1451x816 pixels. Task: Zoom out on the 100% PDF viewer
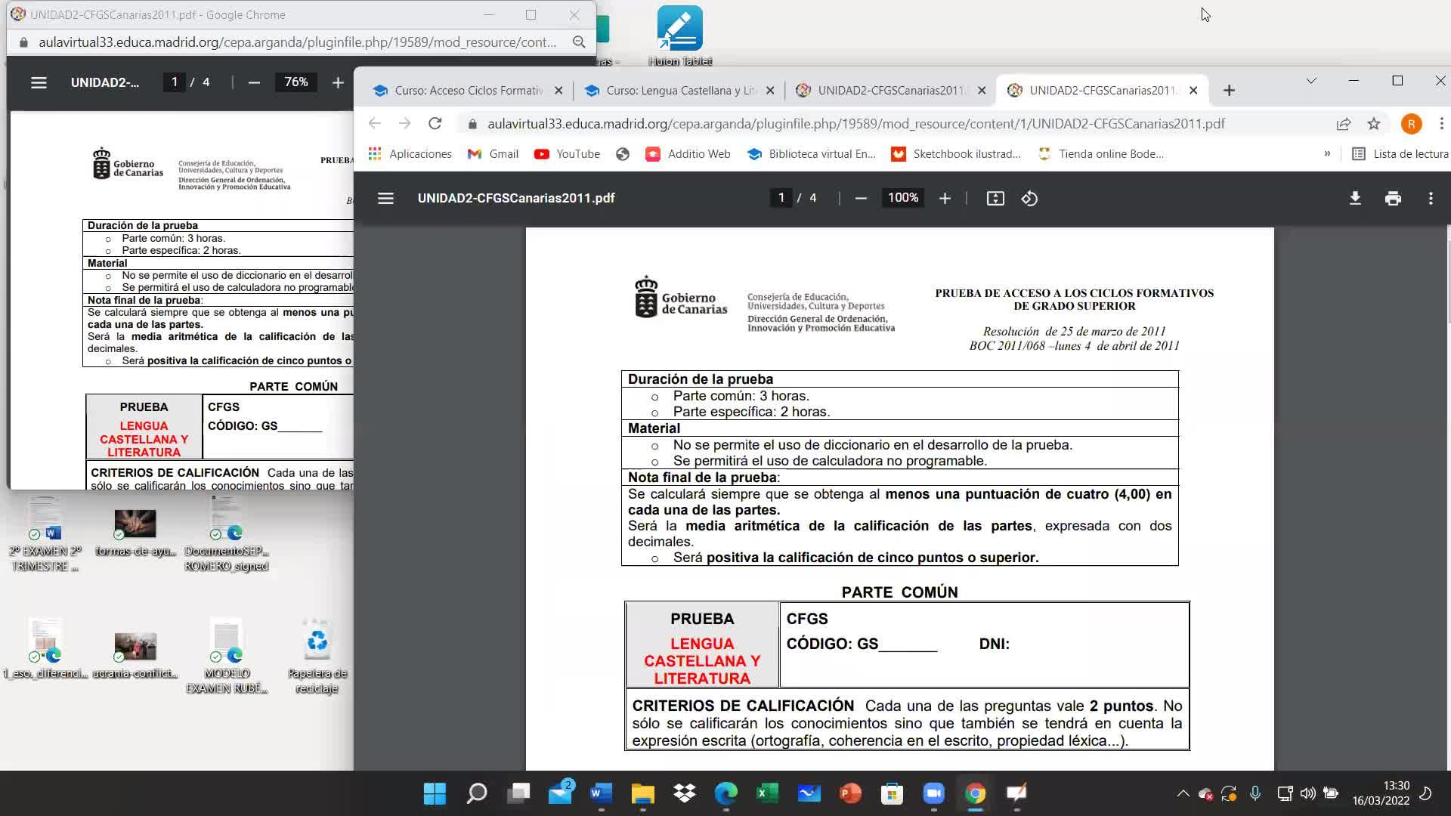[860, 198]
